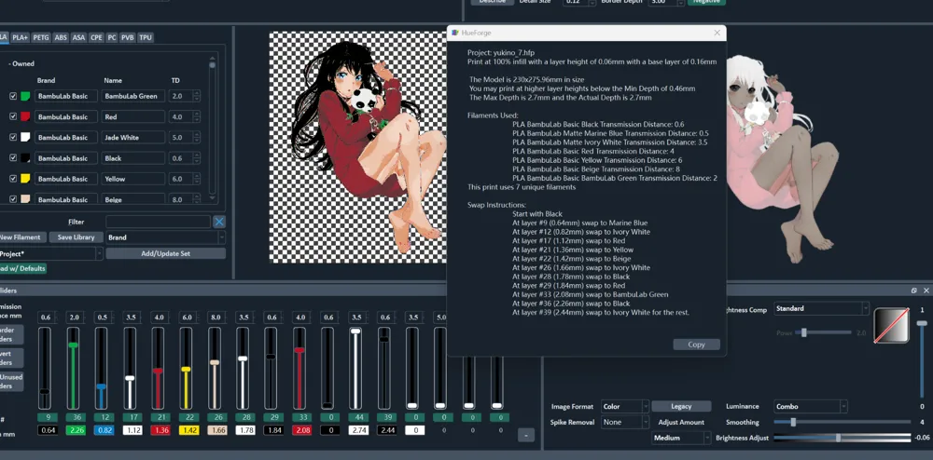Close the HueForge describe dialog
This screenshot has width=933, height=460.
(717, 33)
